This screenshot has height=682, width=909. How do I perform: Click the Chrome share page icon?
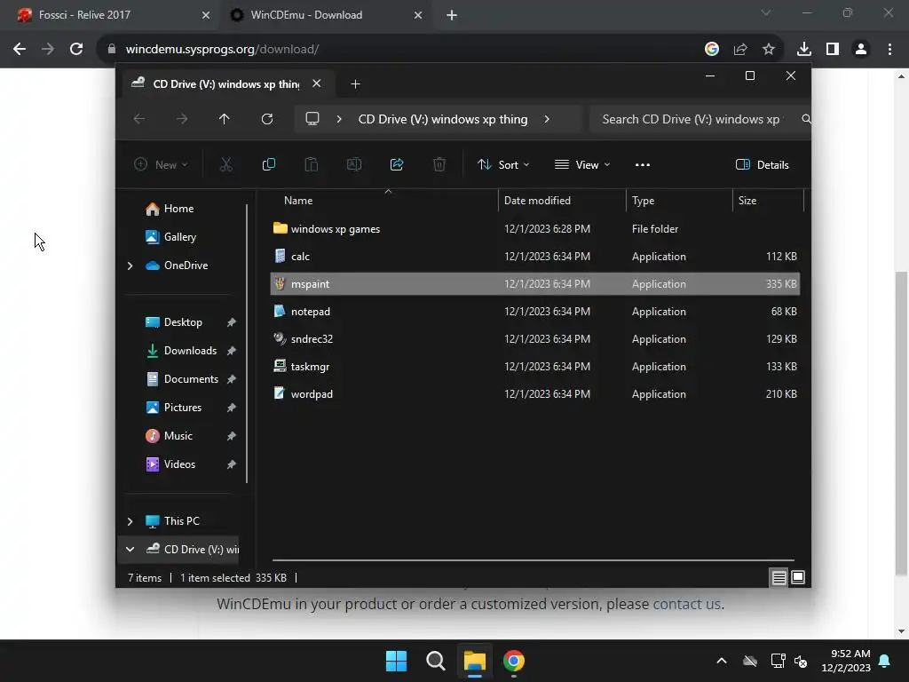point(740,50)
